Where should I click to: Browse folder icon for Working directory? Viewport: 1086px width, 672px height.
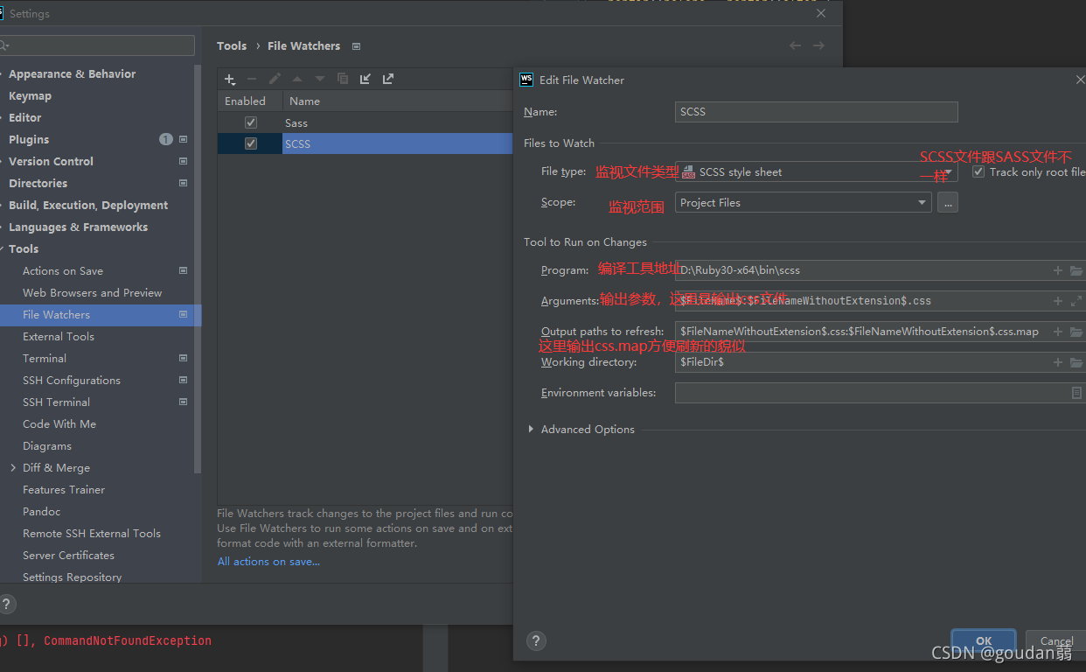1076,362
